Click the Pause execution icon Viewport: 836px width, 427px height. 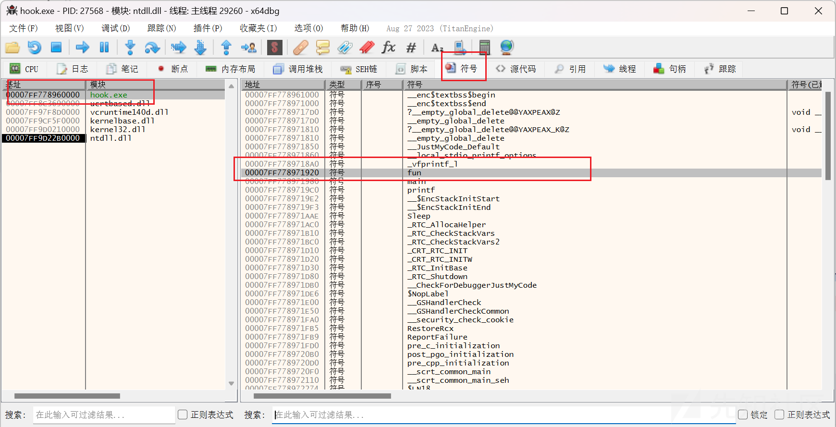click(x=104, y=47)
